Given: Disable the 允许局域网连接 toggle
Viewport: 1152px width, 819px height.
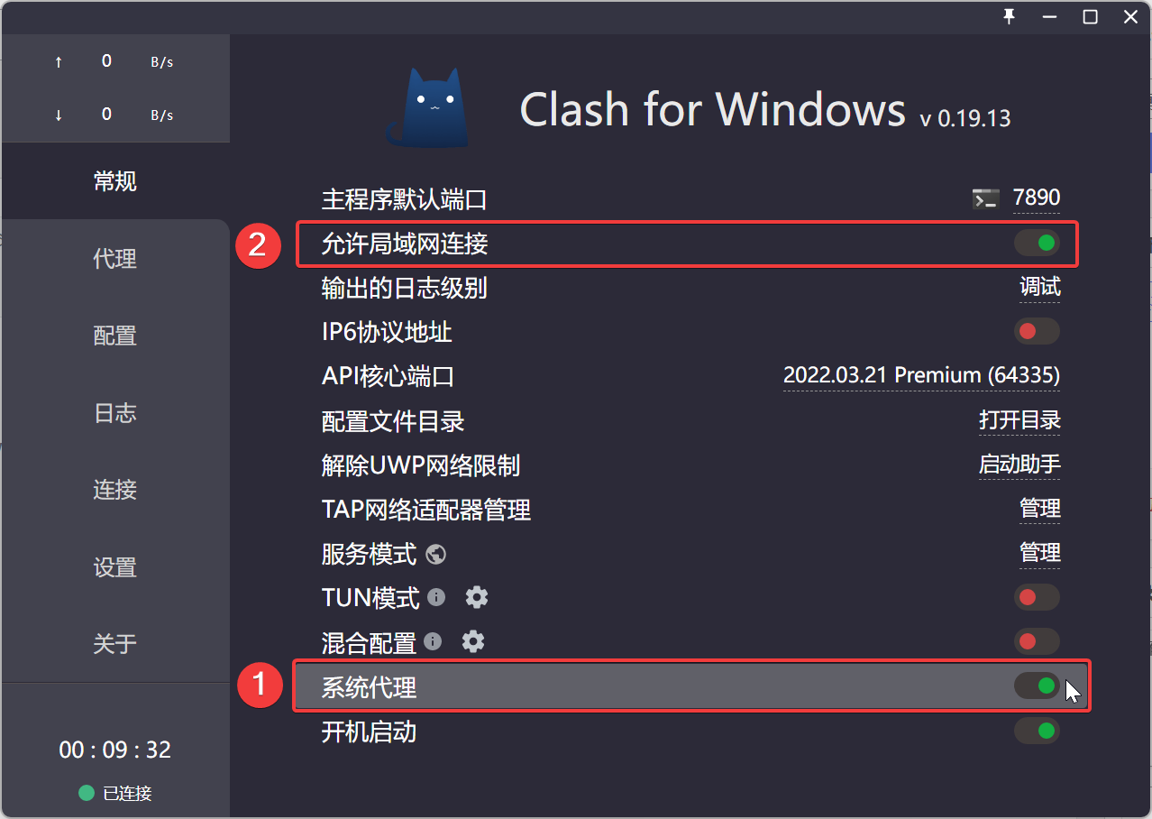Looking at the screenshot, I should 1036,243.
